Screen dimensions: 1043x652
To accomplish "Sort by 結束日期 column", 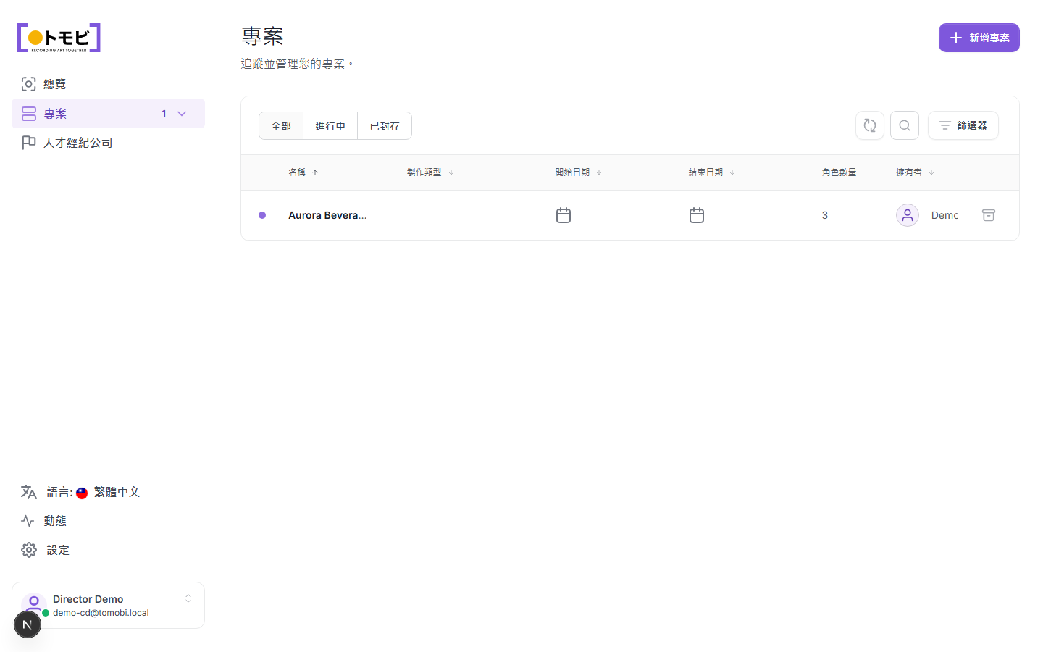I will click(712, 172).
